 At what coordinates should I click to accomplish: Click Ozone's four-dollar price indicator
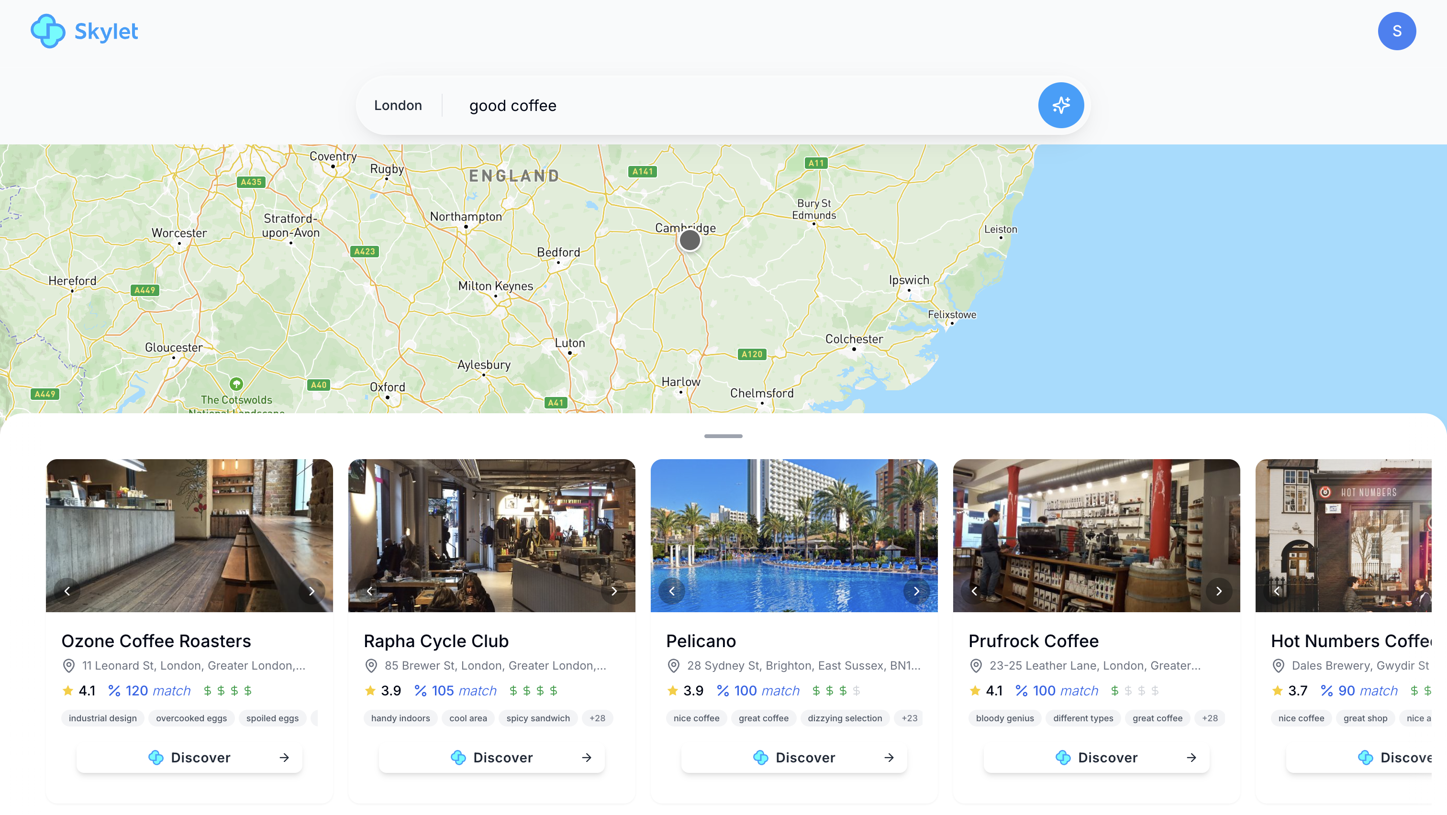[x=227, y=691]
